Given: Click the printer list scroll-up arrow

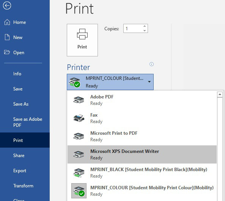Looking at the screenshot, I should click(x=220, y=94).
